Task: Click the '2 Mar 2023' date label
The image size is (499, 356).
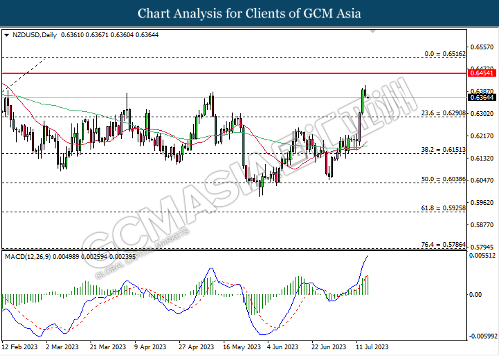Action: coord(62,347)
